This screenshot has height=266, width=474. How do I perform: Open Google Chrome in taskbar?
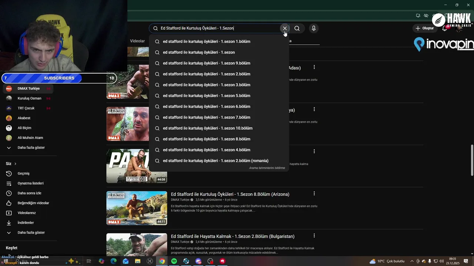pos(162,261)
